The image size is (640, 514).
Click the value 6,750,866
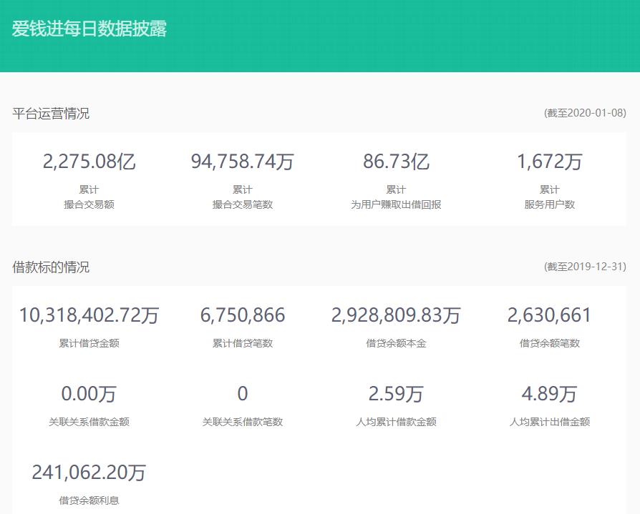pos(243,315)
